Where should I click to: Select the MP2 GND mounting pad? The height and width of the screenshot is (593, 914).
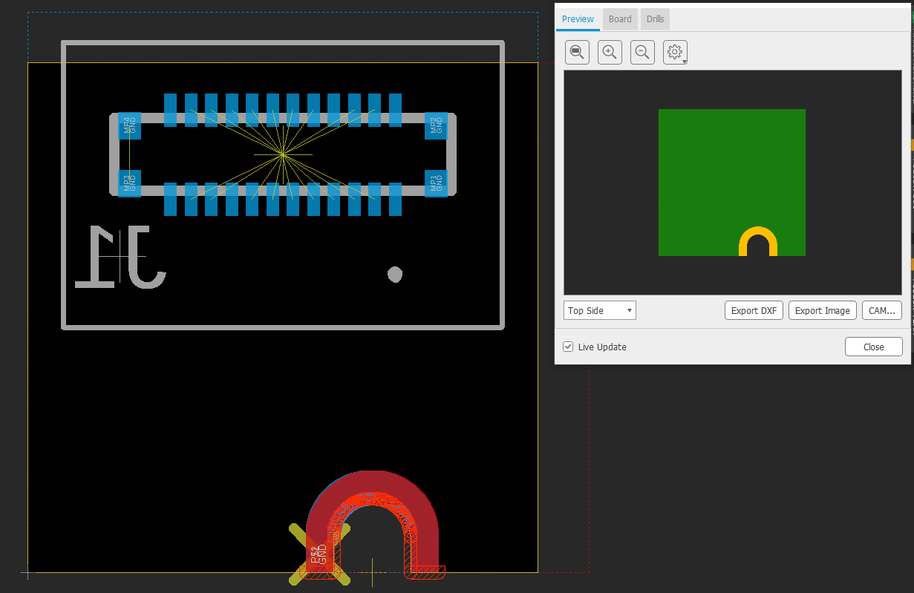437,125
